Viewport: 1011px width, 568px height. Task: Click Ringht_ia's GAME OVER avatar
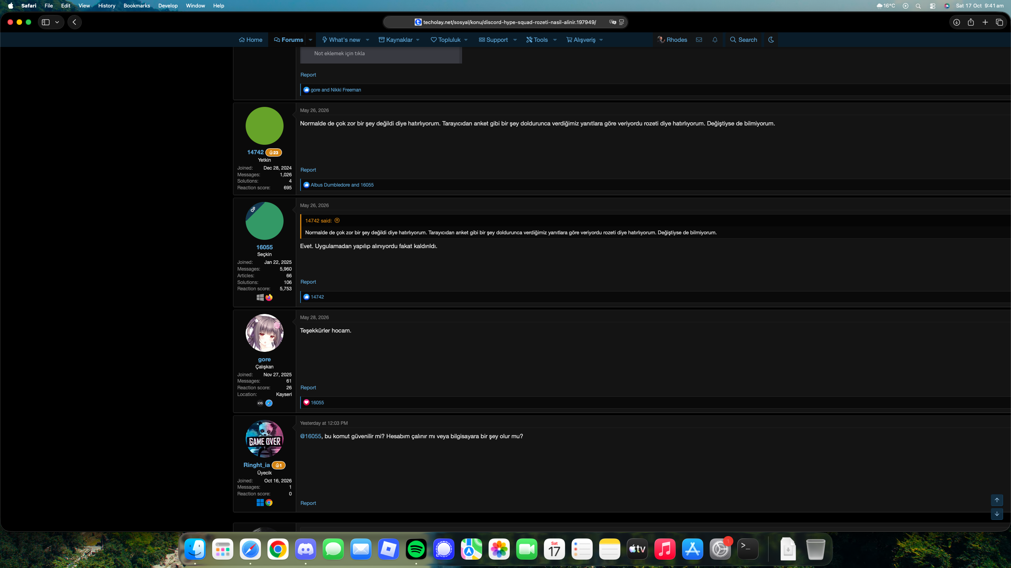pyautogui.click(x=265, y=439)
